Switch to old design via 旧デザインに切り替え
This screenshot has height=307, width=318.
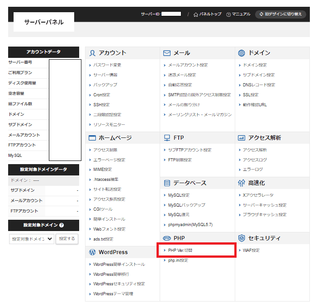click(x=280, y=14)
